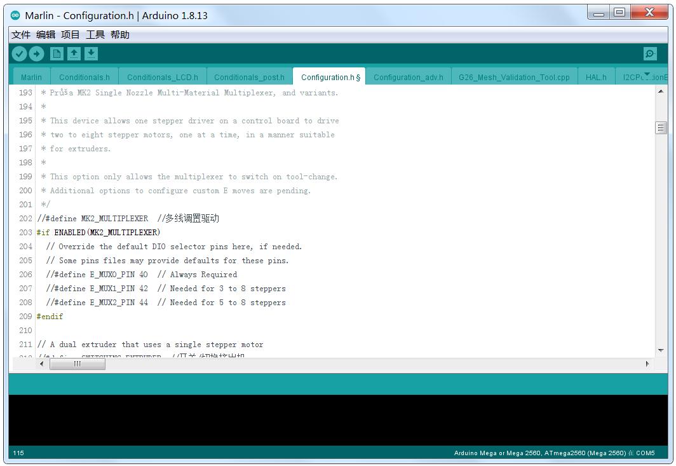The width and height of the screenshot is (676, 466).
Task: Switch to Conditionals_LCD.h tab
Action: 163,78
